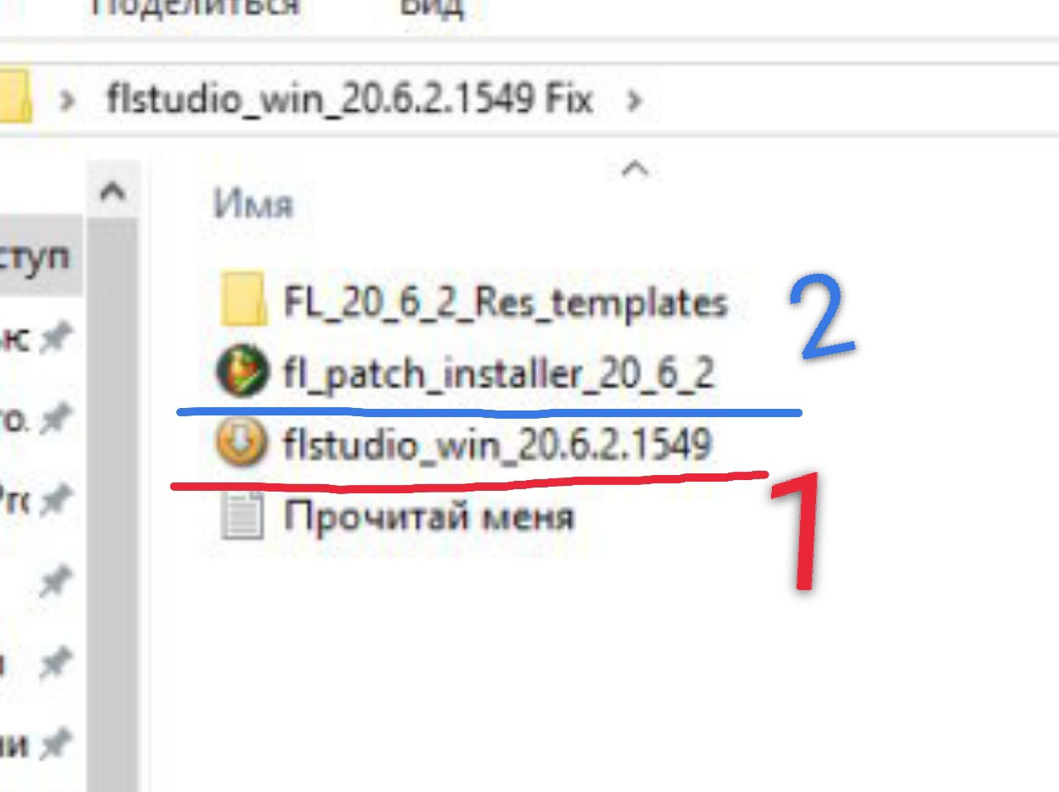This screenshot has width=1059, height=792.
Task: Click the flstudio_win_20.6.2.1549 installer icon
Action: 242,443
